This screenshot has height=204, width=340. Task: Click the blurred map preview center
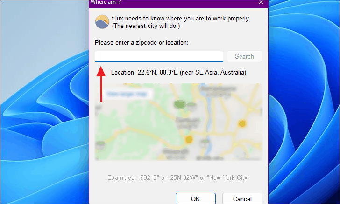click(178, 122)
